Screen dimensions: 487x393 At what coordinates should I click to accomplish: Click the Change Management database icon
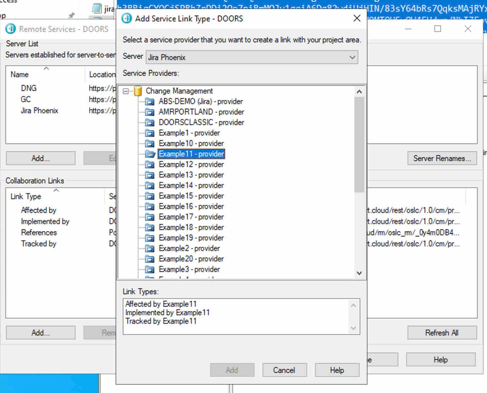point(138,91)
